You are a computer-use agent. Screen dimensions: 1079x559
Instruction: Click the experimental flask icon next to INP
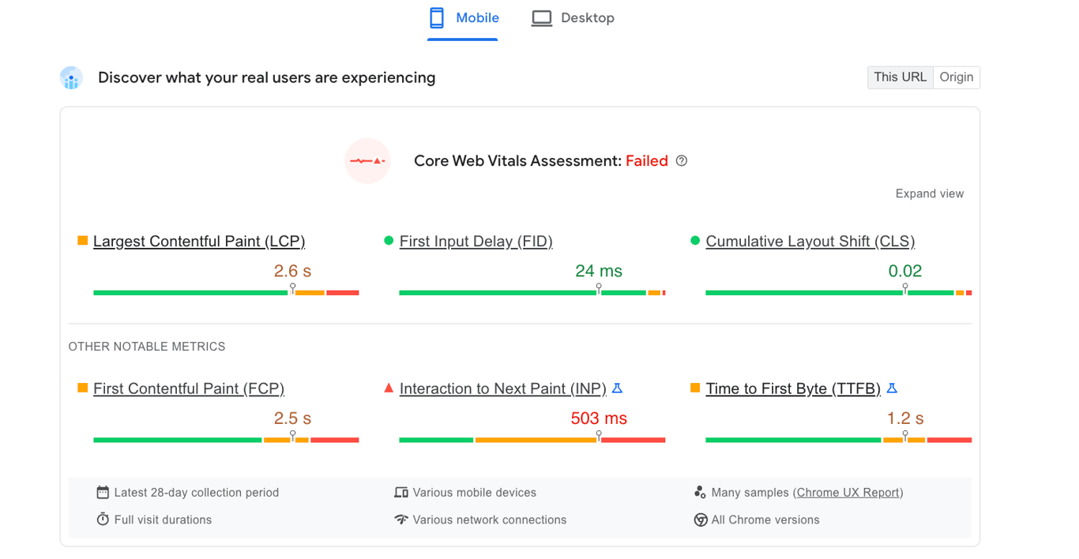coord(617,388)
